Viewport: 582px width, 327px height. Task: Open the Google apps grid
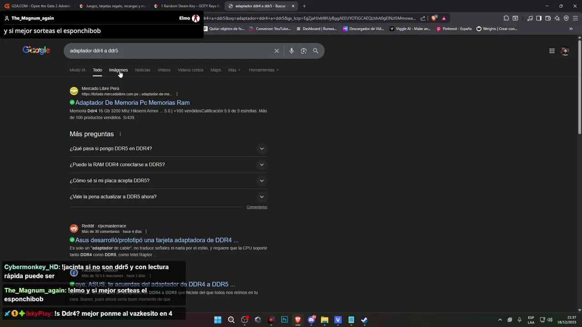click(x=552, y=51)
